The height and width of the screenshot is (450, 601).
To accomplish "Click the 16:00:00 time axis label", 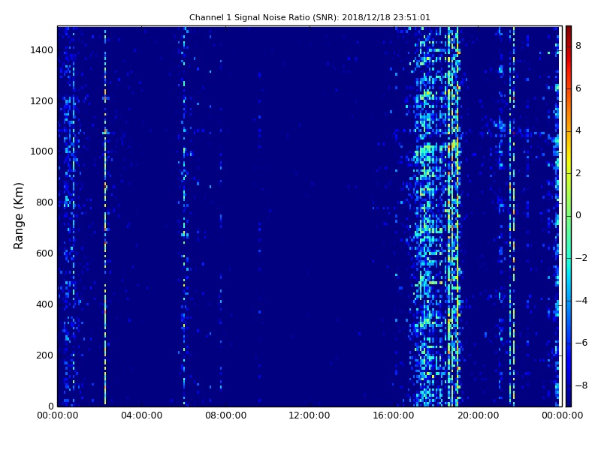I will point(394,415).
